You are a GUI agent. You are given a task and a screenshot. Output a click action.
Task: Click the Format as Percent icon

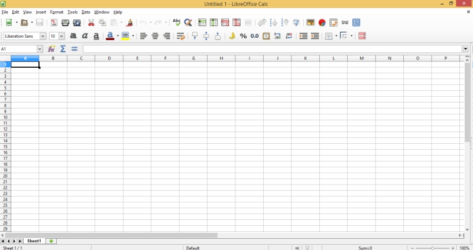point(243,36)
